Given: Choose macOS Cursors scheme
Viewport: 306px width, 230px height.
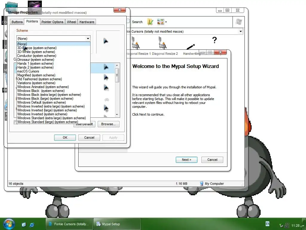Looking at the screenshot, I should coord(53,71).
